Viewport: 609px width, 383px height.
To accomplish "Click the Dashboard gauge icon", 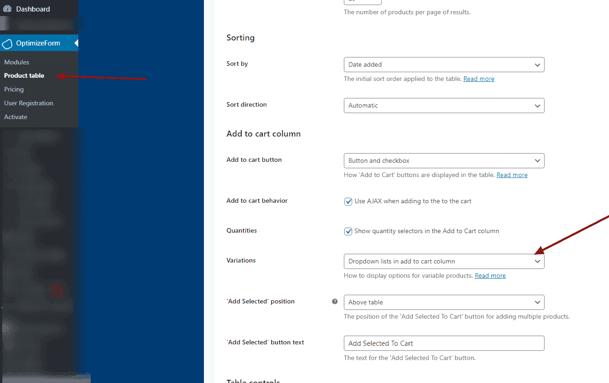I will [x=7, y=9].
